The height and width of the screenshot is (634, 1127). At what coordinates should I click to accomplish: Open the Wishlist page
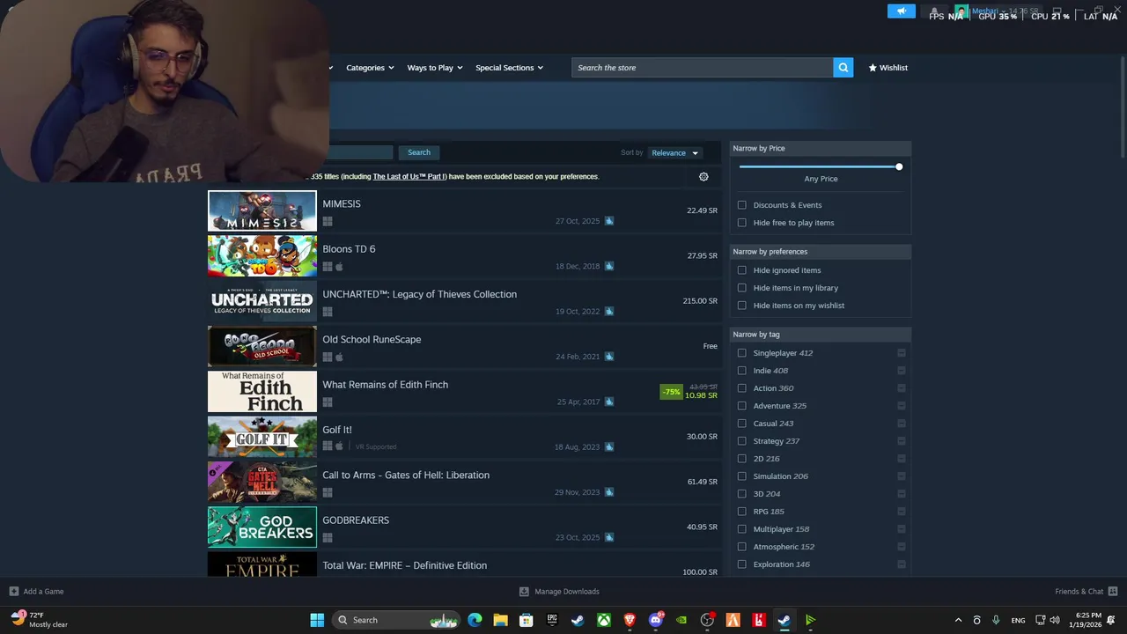pyautogui.click(x=888, y=68)
